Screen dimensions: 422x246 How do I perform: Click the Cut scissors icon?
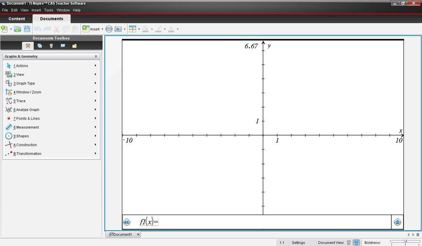(x=57, y=29)
